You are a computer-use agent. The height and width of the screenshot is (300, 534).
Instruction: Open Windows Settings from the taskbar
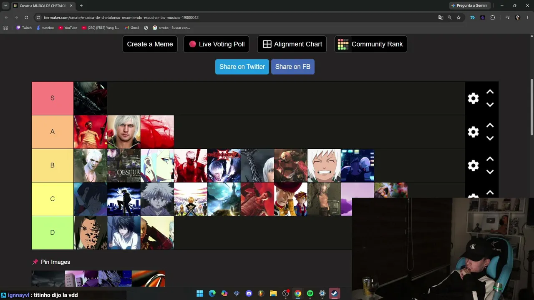click(x=322, y=293)
